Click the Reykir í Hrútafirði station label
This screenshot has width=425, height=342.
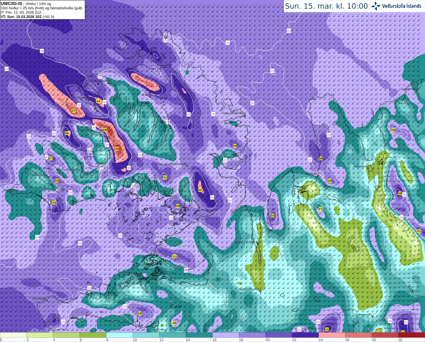point(246,242)
